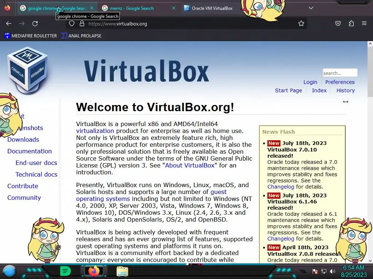Click the vertical scrollbar thumb

[x=370, y=71]
